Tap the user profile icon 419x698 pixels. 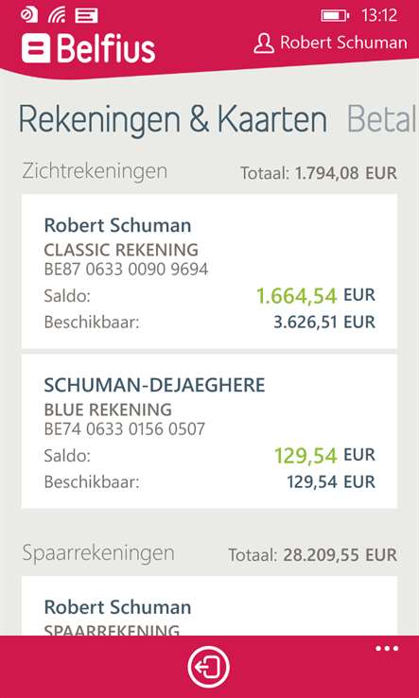pos(264,44)
